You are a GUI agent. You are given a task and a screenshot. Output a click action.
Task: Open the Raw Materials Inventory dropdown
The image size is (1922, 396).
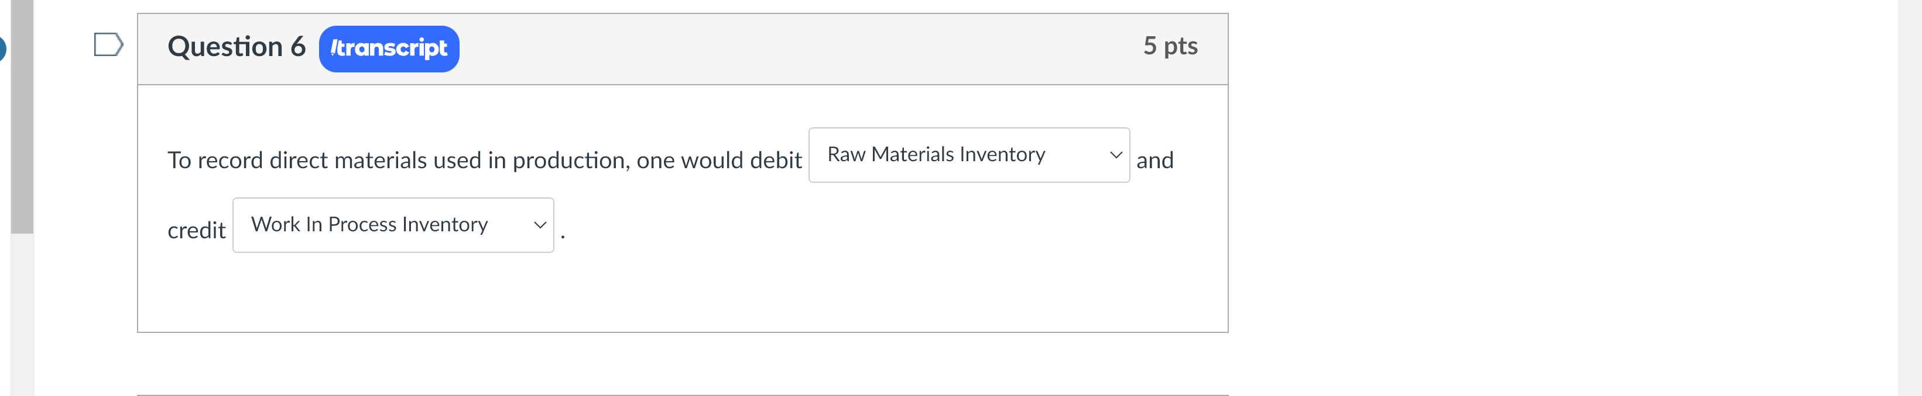pyautogui.click(x=969, y=155)
